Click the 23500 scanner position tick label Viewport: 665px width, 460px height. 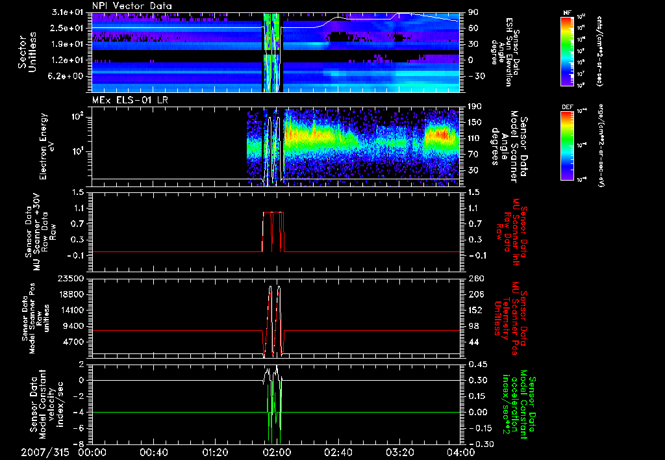click(x=71, y=278)
